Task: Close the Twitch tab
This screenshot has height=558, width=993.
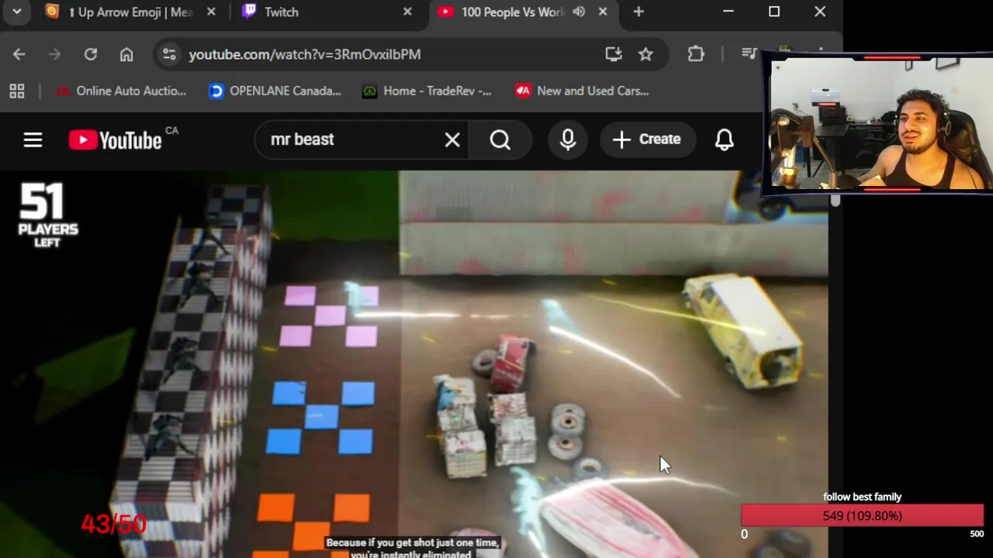Action: 407,12
